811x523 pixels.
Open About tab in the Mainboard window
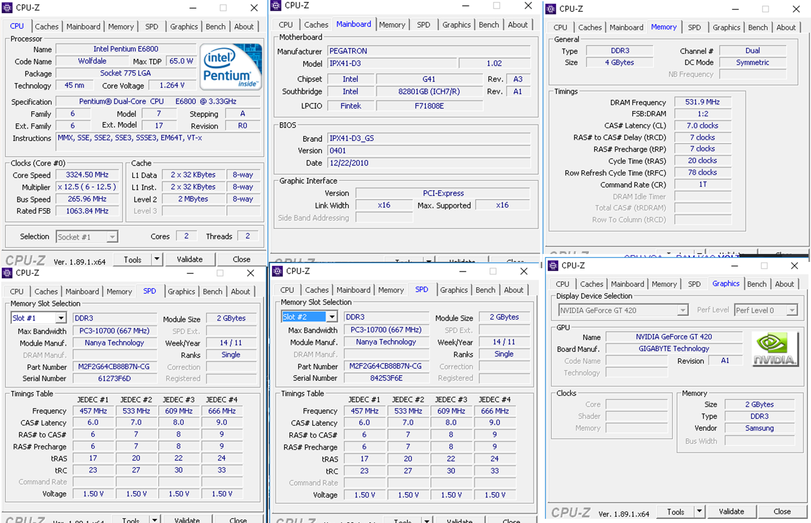click(x=518, y=25)
